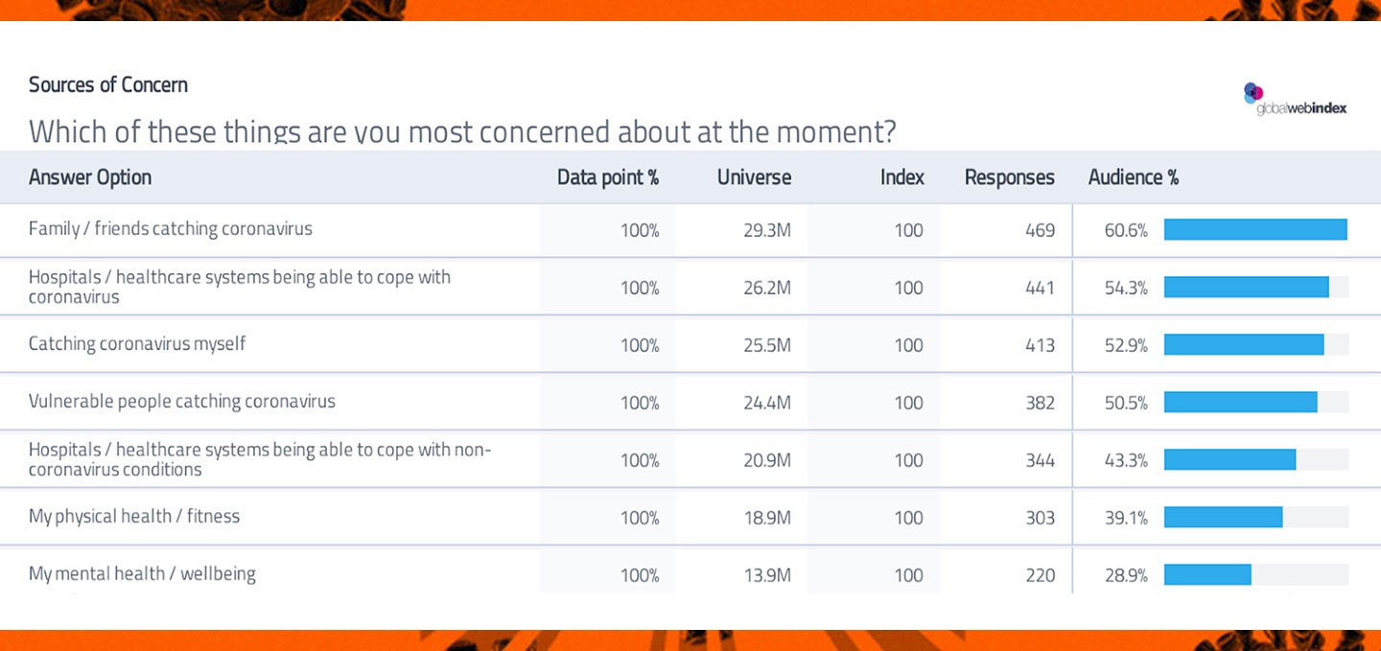This screenshot has height=651, width=1381.
Task: Click the 'Sources of Concern' title
Action: 108,84
